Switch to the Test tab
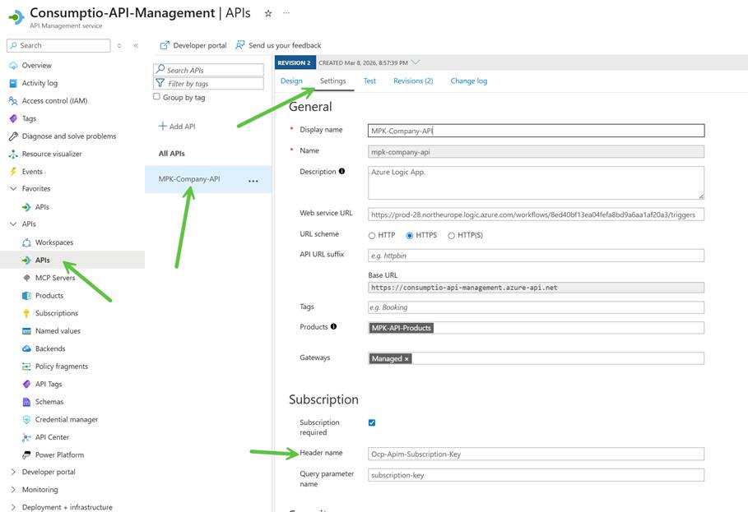 point(369,81)
